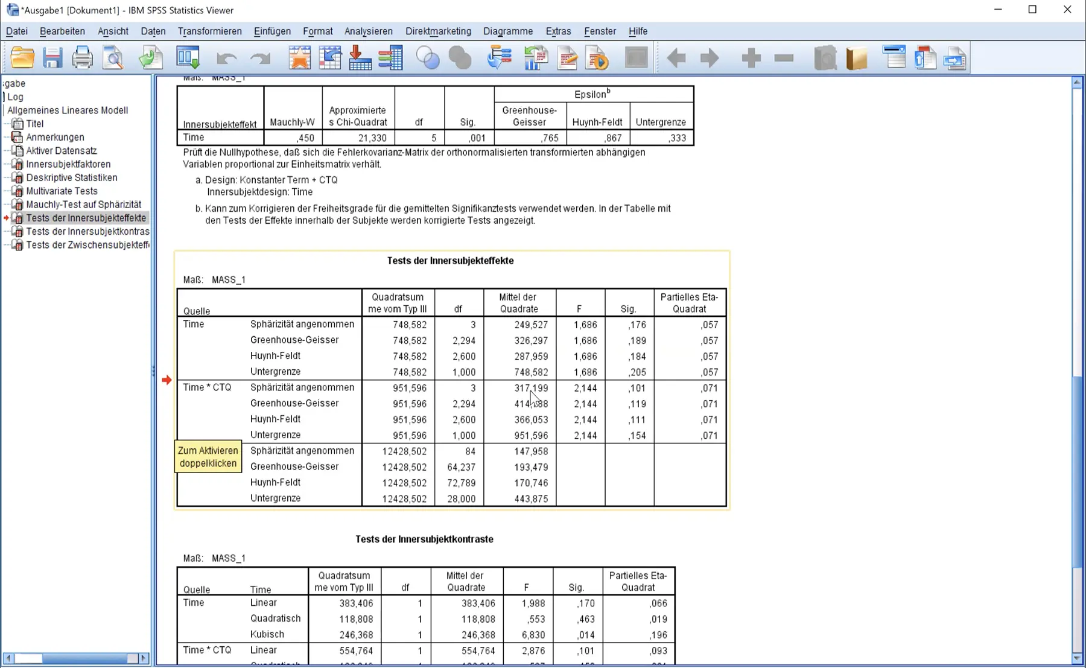Click the Huynh-Feldt epsilon value ,867
Screen dimensions: 1086x668
click(612, 138)
